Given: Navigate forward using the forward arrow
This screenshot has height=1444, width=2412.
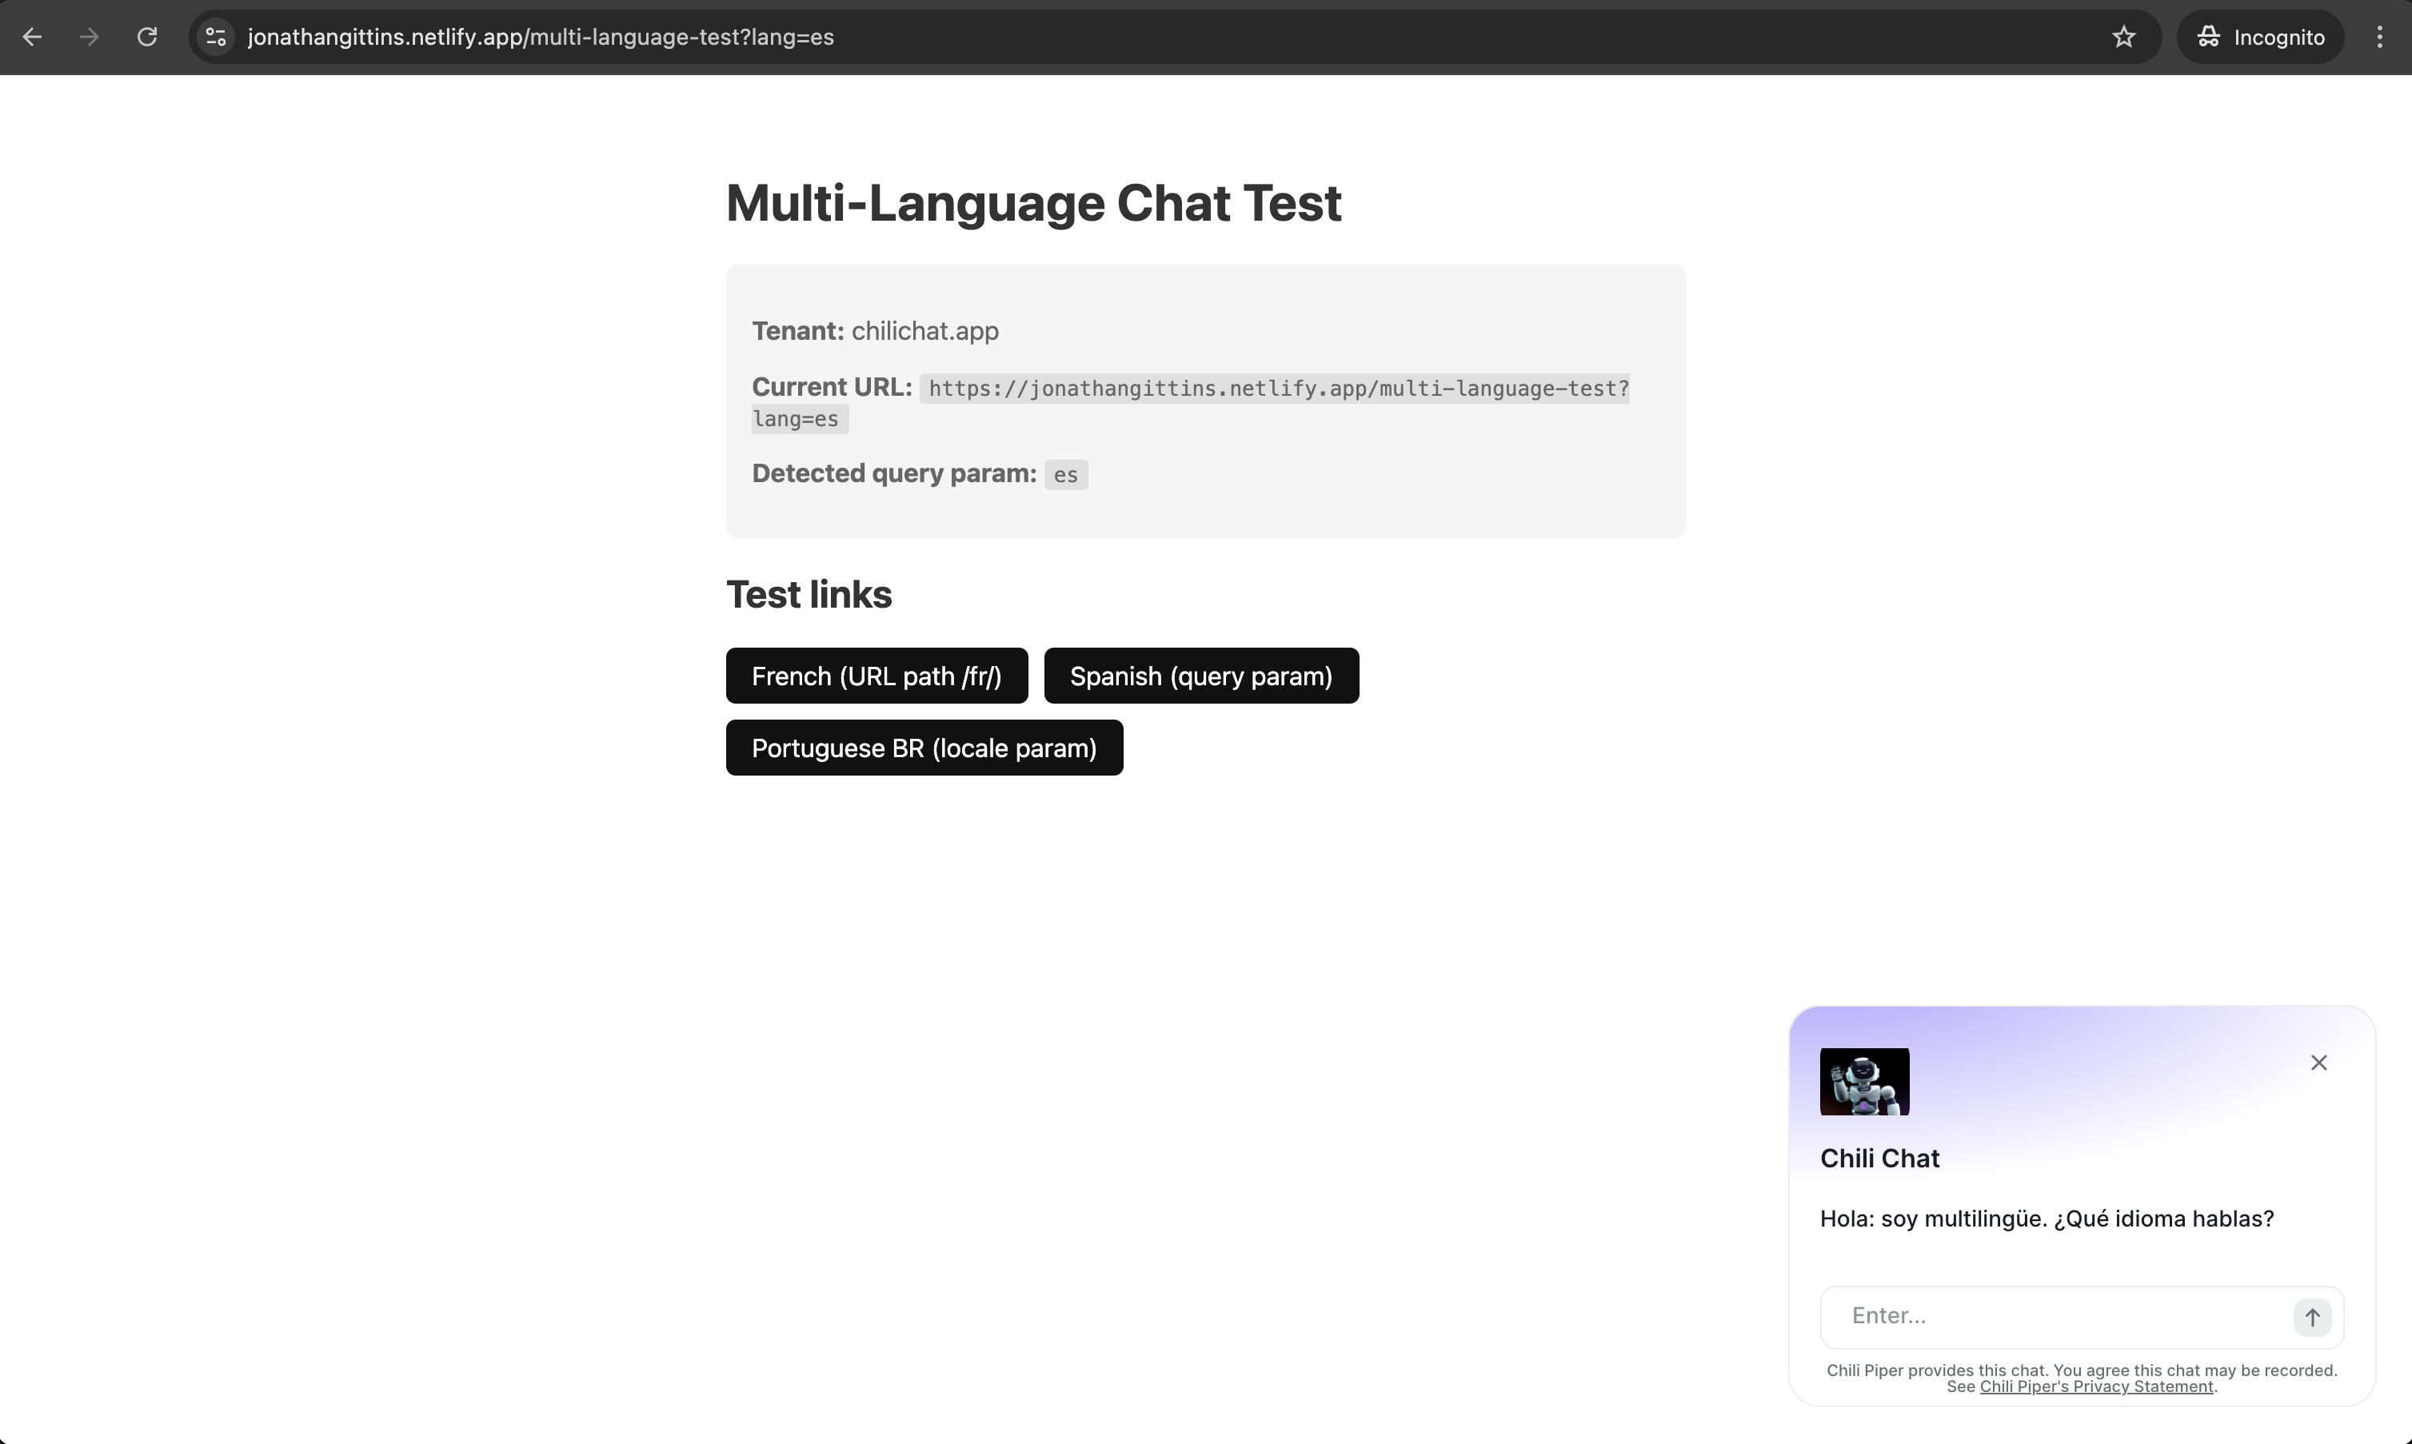Looking at the screenshot, I should [89, 36].
